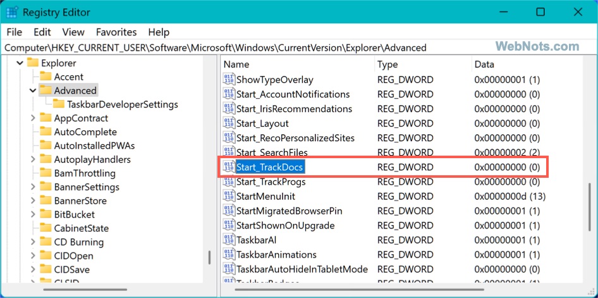Click REG_DWORD type of ShowTypeOverlay row

pyautogui.click(x=405, y=80)
